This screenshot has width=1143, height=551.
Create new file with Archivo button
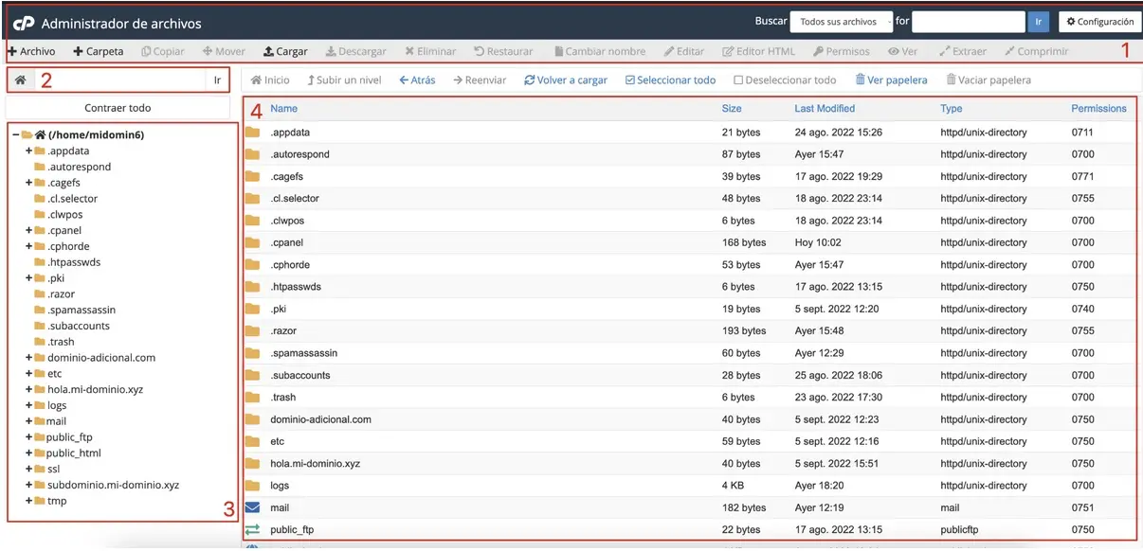(31, 51)
